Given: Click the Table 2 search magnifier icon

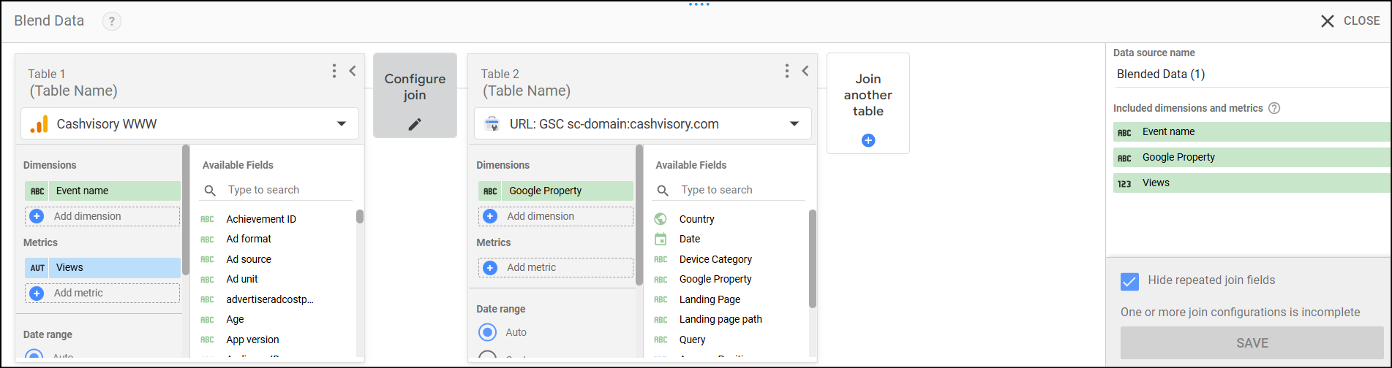Looking at the screenshot, I should pyautogui.click(x=663, y=191).
